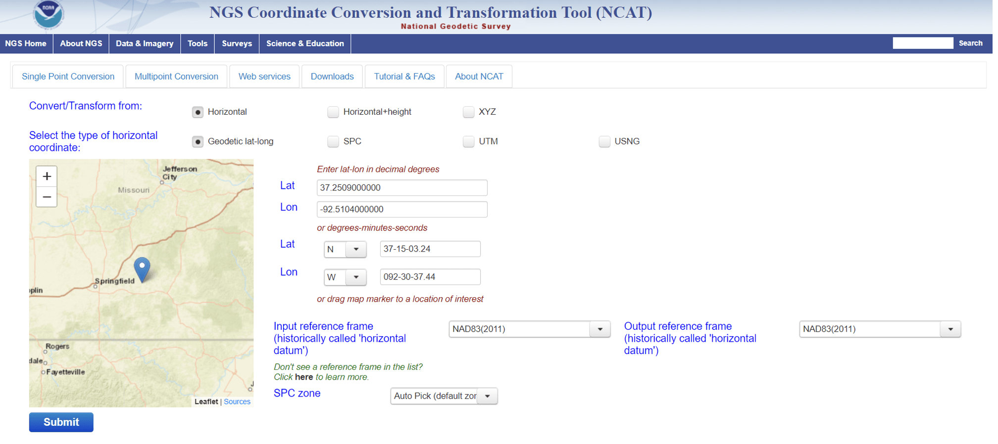Click the Jefferson City label on the map

click(179, 173)
